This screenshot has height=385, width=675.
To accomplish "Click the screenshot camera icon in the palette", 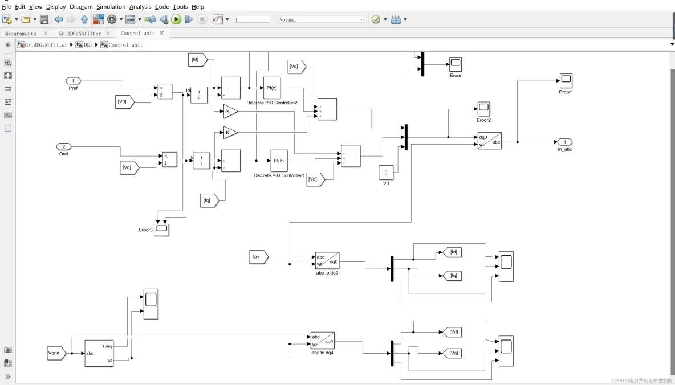I will [8, 350].
